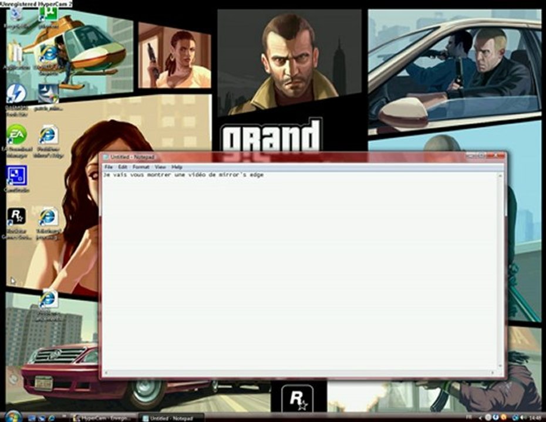This screenshot has width=546, height=422.
Task: Expand hidden system tray icons arrow
Action: coord(480,417)
